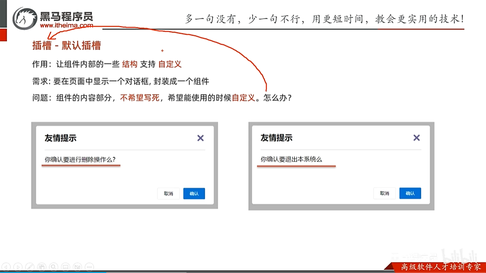The image size is (486, 273).
Task: Select the pen annotation tool
Action: (x=30, y=267)
